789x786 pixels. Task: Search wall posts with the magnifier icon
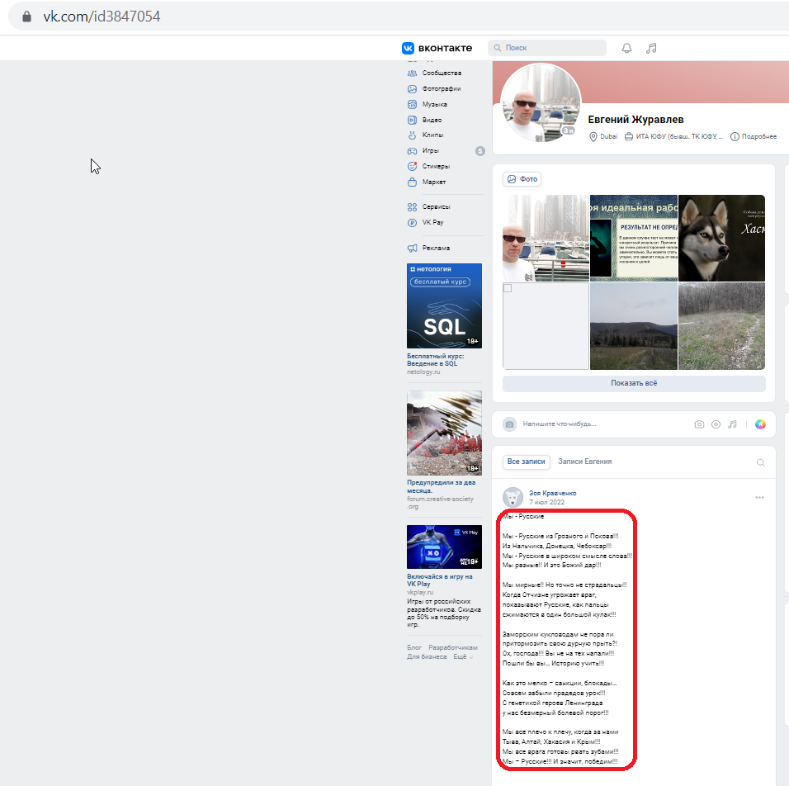point(760,462)
